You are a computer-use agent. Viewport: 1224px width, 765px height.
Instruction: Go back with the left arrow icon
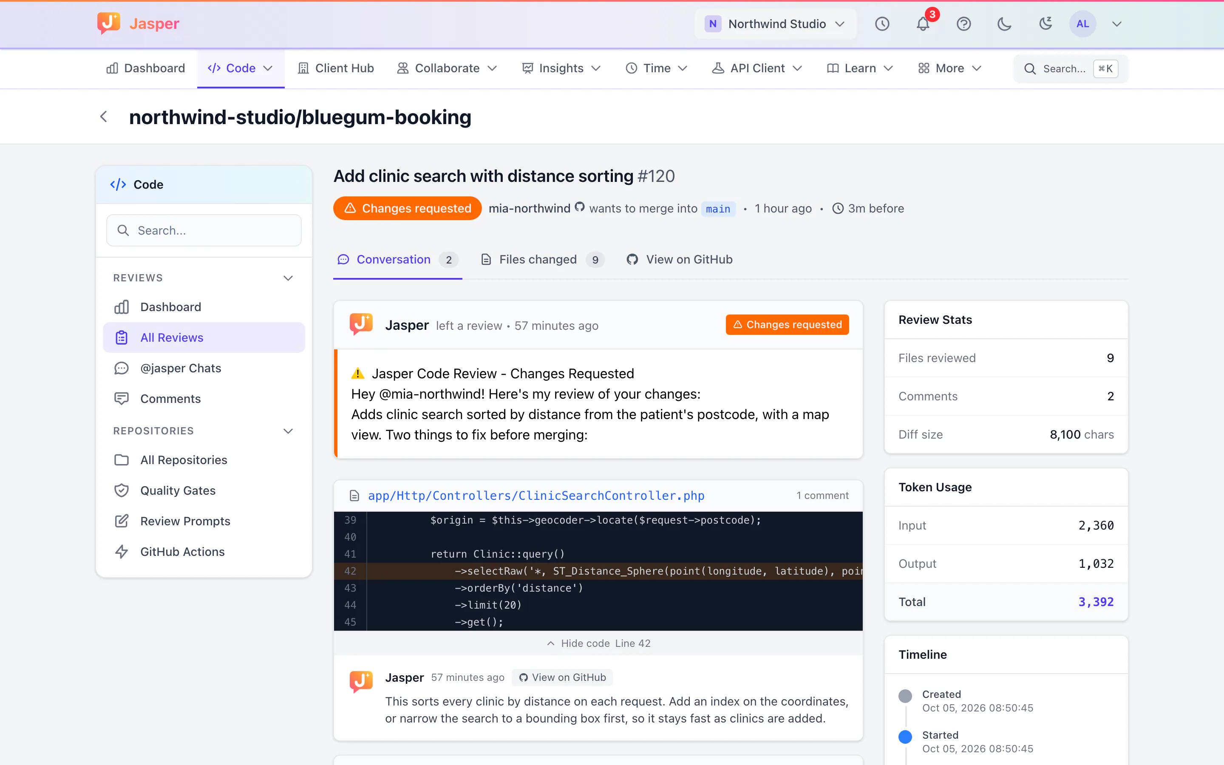[104, 117]
